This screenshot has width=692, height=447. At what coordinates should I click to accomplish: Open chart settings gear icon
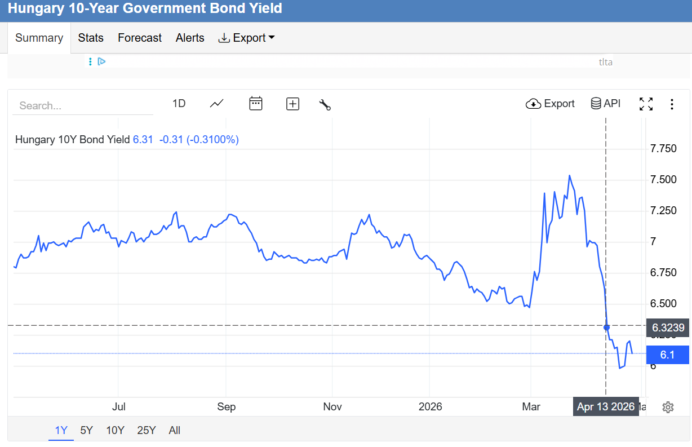tap(668, 407)
